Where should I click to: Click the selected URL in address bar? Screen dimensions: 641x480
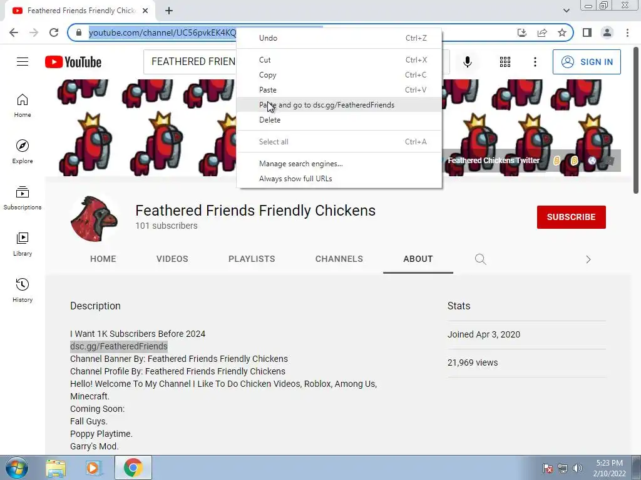point(162,32)
